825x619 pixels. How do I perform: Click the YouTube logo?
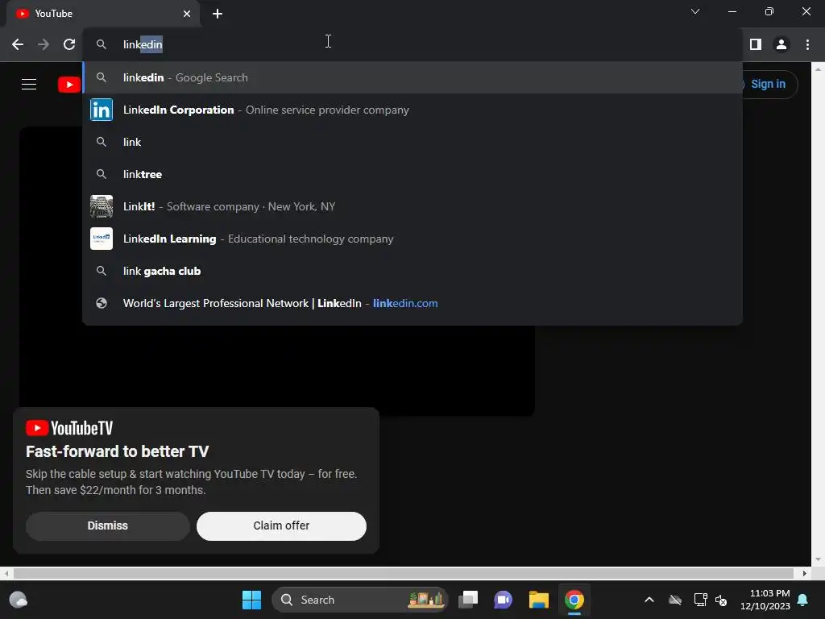click(x=69, y=84)
